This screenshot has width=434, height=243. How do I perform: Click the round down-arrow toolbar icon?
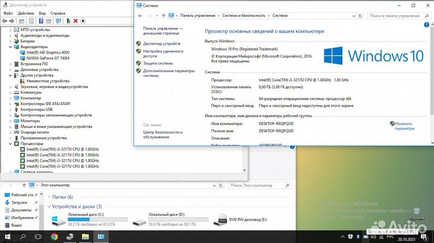(x=83, y=21)
